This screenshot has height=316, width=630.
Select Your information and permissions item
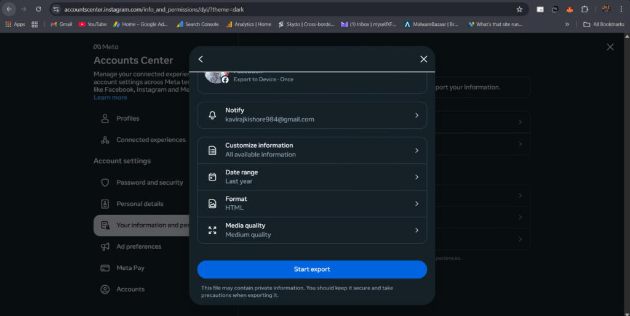tap(141, 225)
